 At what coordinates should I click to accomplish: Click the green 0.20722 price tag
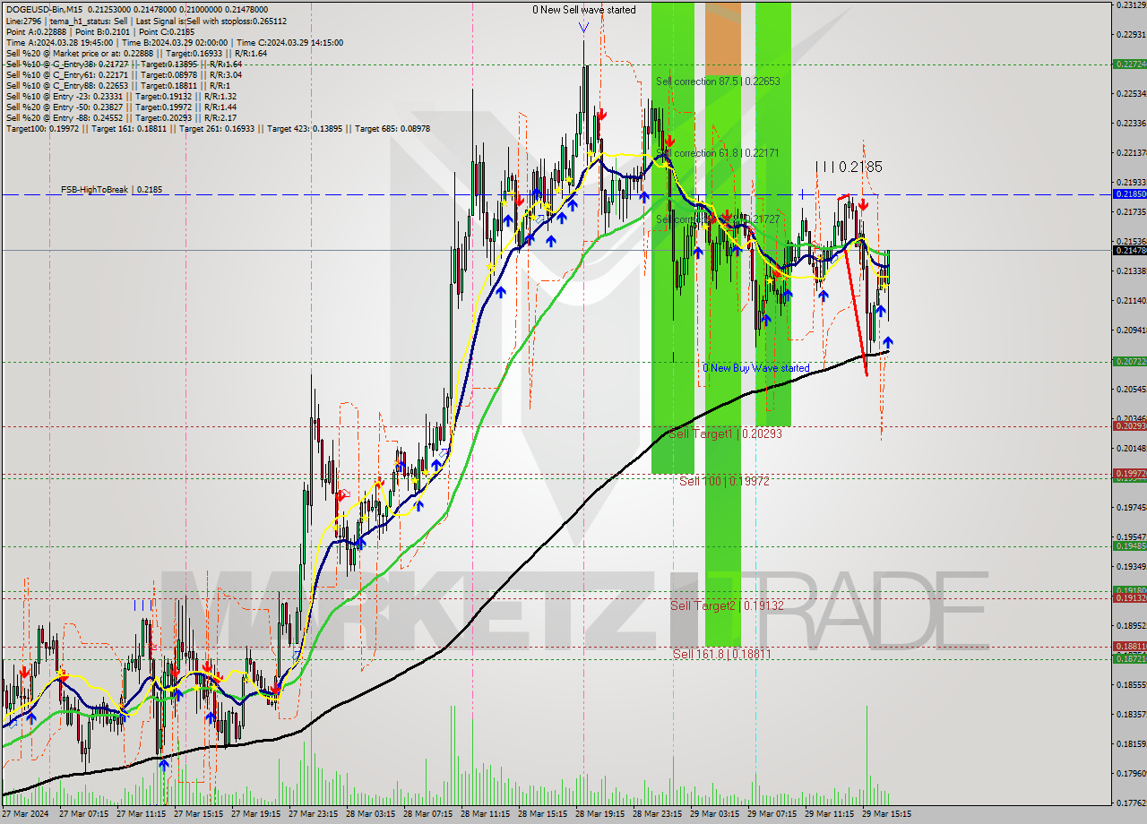click(x=1129, y=362)
